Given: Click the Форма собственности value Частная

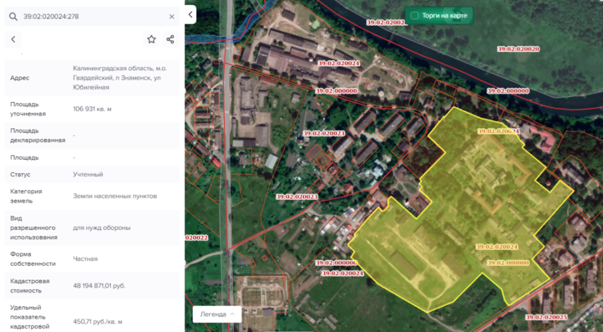Looking at the screenshot, I should (x=85, y=258).
